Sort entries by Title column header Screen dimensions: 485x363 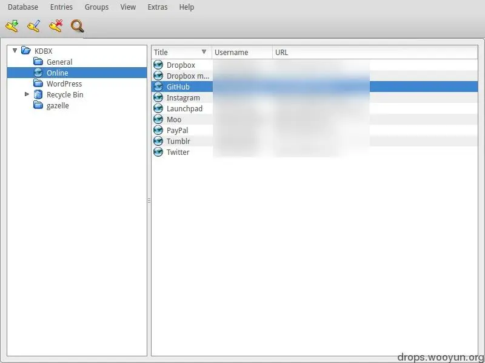click(181, 52)
